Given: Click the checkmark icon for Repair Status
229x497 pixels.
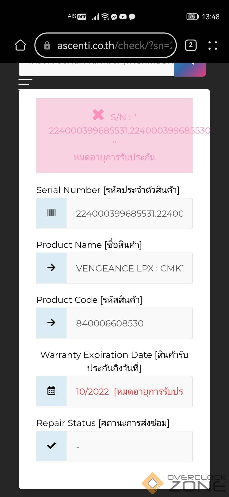Looking at the screenshot, I should coord(51,446).
